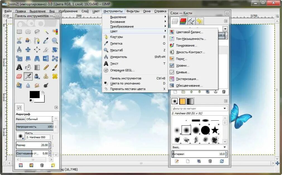The height and width of the screenshot is (175, 282).
Task: Choose Обесцвечивание from the submenu
Action: [x=193, y=86]
